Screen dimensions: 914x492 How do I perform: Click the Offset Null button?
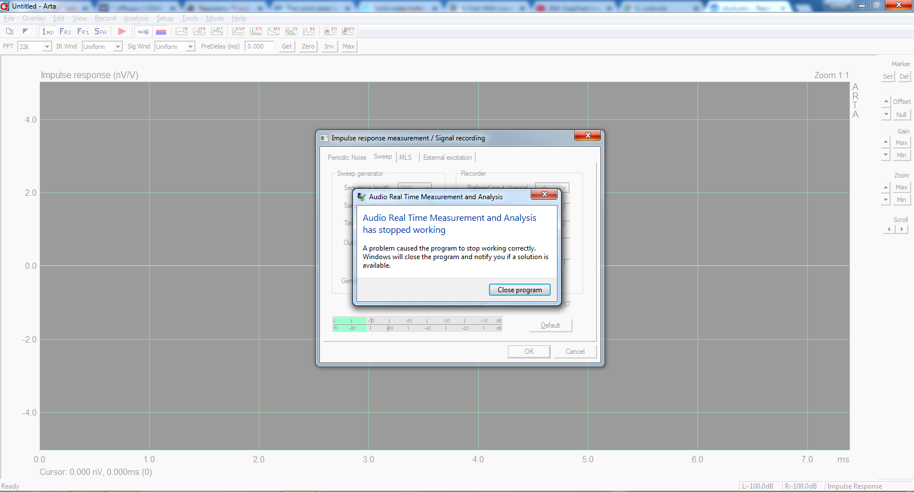tap(901, 115)
